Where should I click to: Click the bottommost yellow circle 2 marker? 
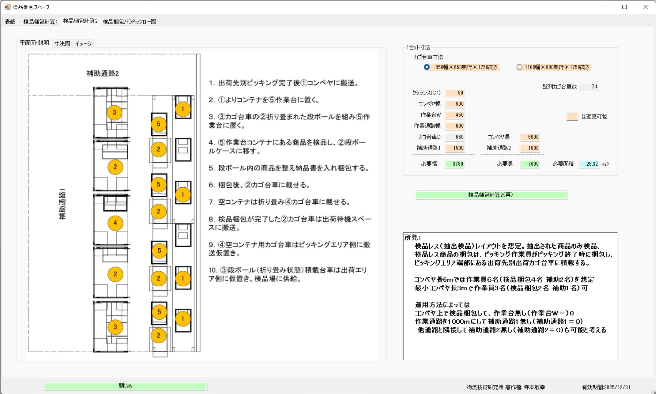point(159,335)
